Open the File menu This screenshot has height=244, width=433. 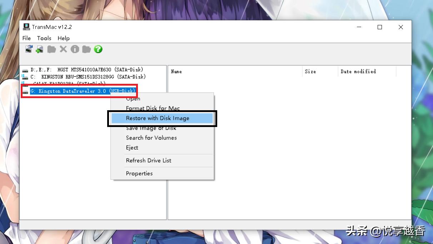tap(26, 38)
